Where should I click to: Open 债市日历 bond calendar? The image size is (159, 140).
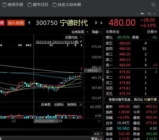tap(38, 5)
